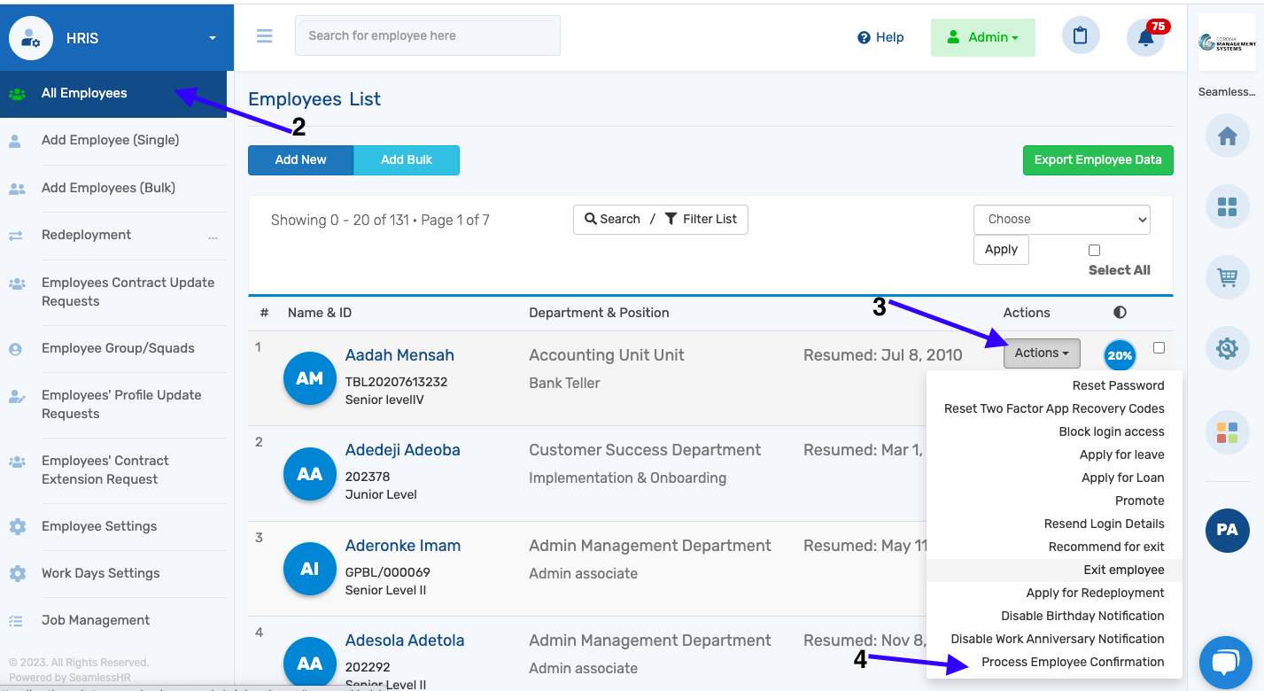The height and width of the screenshot is (691, 1264).
Task: Select the Home icon in the right sidebar
Action: (1227, 135)
